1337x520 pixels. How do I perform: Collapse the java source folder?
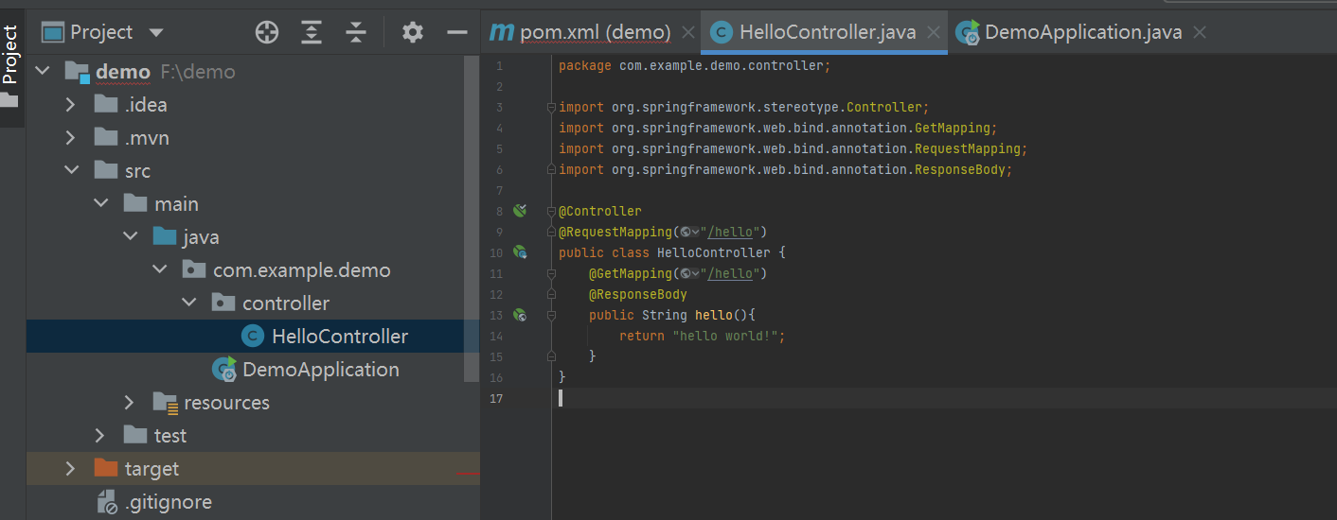pyautogui.click(x=130, y=237)
